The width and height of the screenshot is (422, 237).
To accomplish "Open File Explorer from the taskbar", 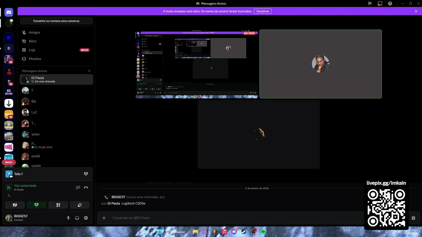I will [196, 232].
